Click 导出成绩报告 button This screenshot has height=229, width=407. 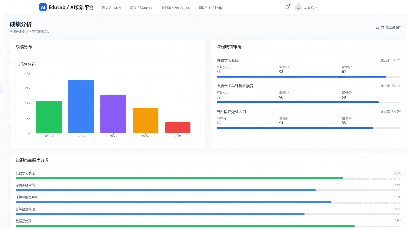[x=389, y=27]
